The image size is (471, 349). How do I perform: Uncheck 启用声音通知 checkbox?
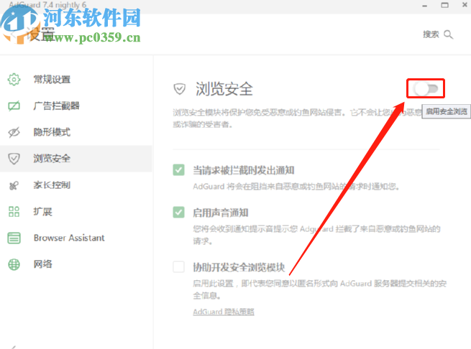pos(179,213)
